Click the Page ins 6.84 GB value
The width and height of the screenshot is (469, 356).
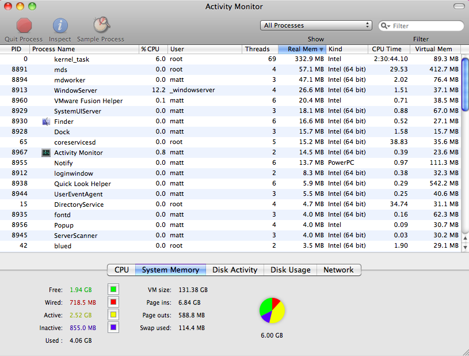click(x=189, y=302)
